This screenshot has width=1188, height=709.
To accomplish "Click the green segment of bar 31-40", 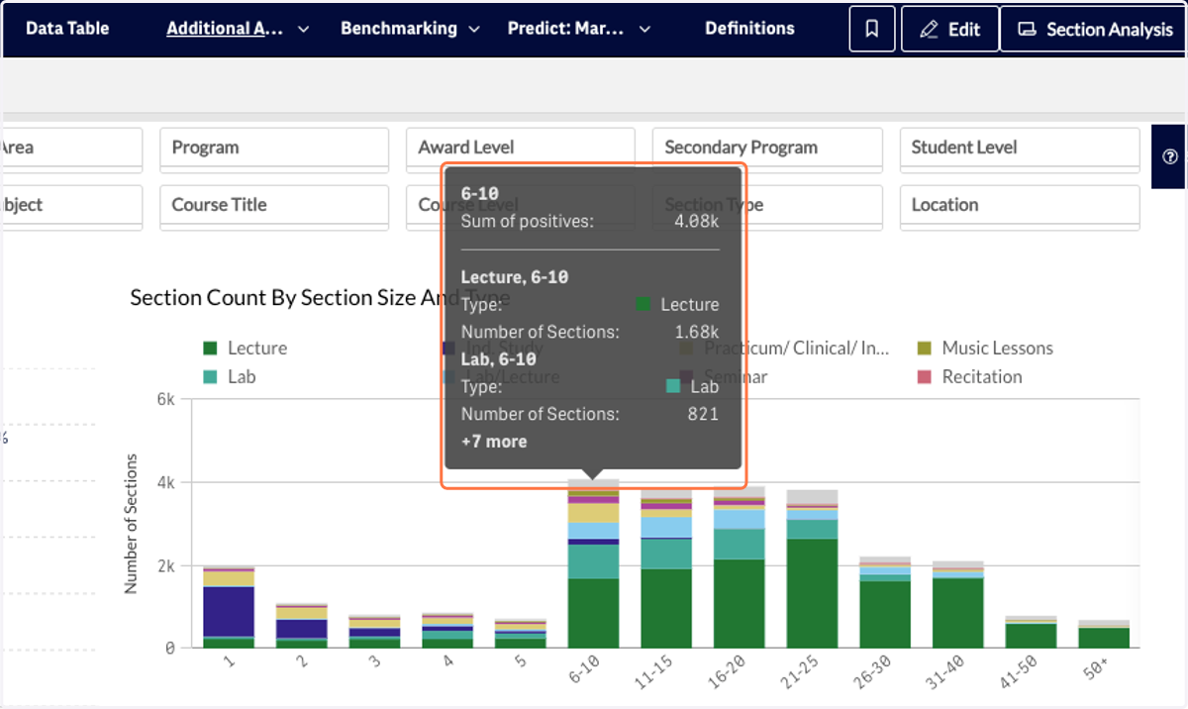I will click(x=958, y=613).
